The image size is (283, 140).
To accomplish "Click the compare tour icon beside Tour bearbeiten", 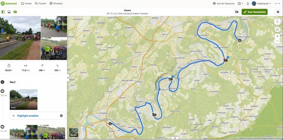I will tap(237, 12).
